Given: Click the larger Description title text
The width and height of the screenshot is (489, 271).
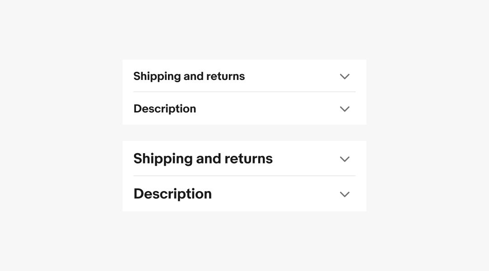Looking at the screenshot, I should tap(172, 194).
